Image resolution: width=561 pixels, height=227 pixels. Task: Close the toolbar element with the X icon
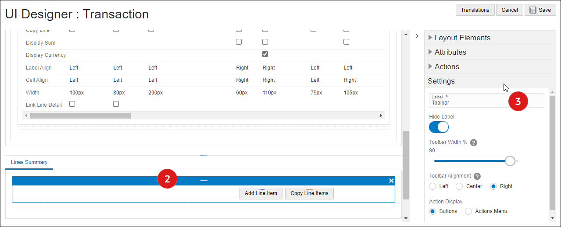(391, 181)
